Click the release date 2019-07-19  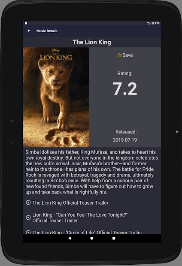click(125, 140)
